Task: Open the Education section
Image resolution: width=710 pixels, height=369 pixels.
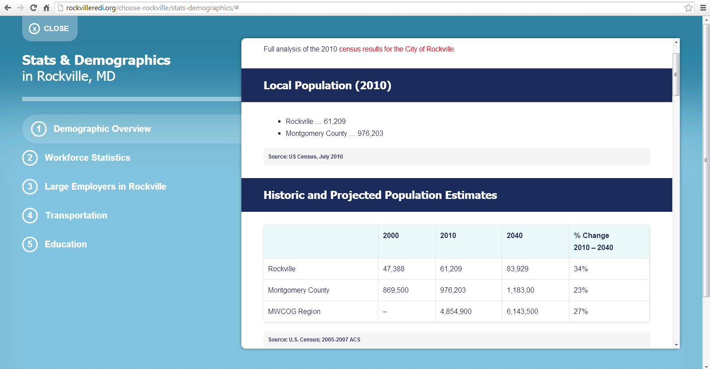Action: [66, 244]
